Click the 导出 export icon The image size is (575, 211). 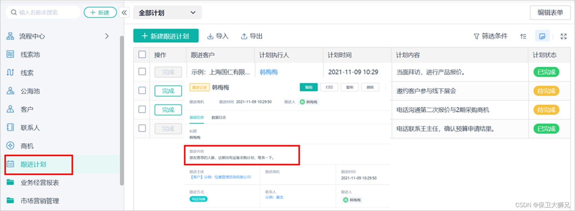click(244, 36)
